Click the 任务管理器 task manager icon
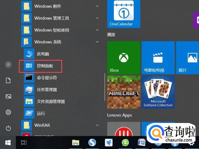 click(29, 90)
